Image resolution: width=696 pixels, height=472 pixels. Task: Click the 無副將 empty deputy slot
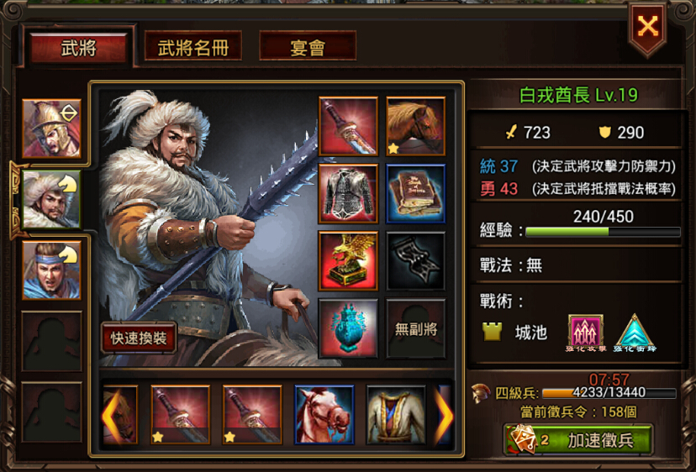click(x=415, y=328)
